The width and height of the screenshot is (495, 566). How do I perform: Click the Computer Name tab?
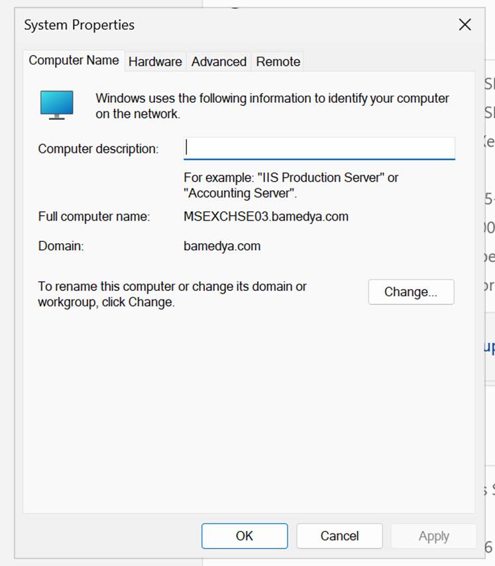tap(74, 60)
